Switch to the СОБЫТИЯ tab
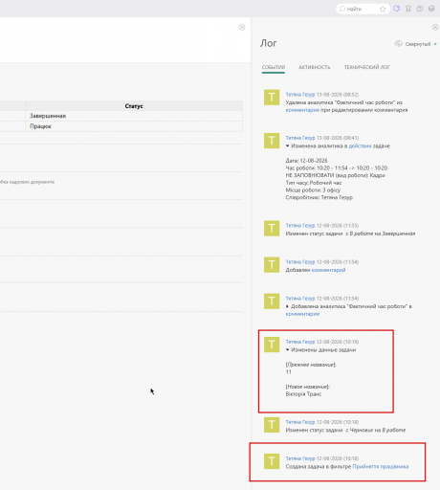This screenshot has width=440, height=490. point(274,67)
